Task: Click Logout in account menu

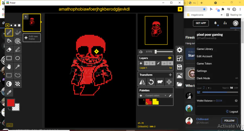Action: [232, 112]
